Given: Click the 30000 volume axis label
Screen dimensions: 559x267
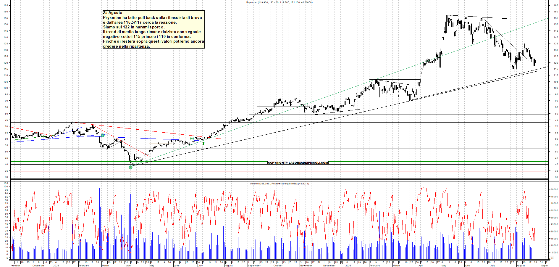Looking at the screenshot, I should [554, 218].
